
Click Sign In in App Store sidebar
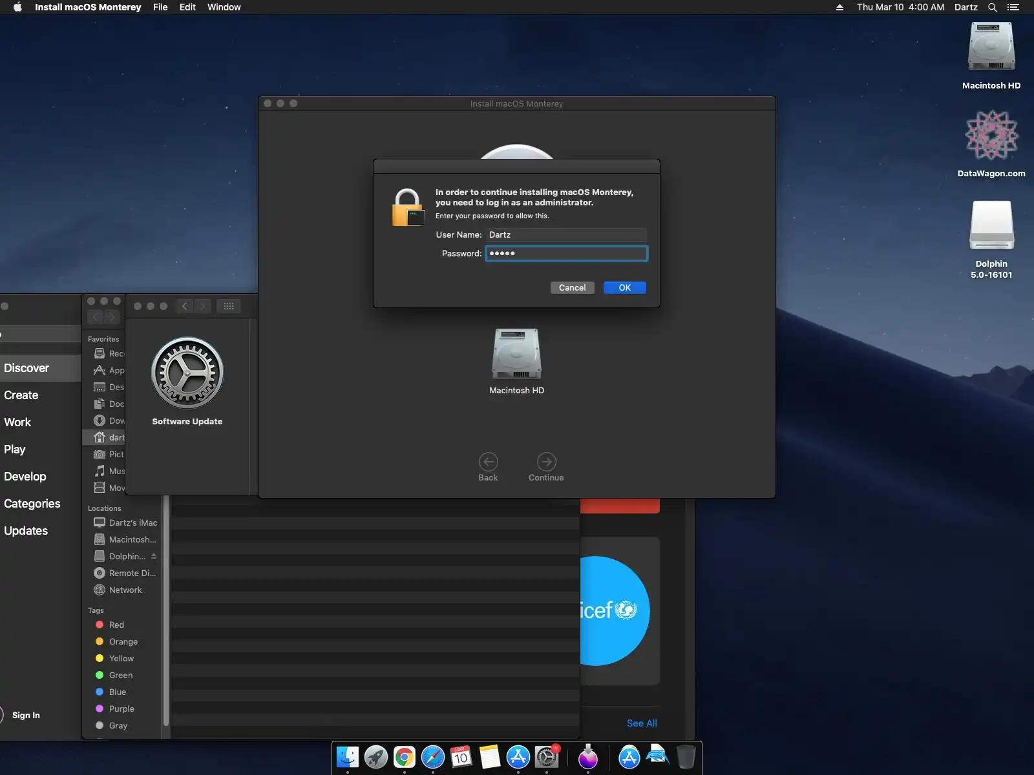click(26, 715)
